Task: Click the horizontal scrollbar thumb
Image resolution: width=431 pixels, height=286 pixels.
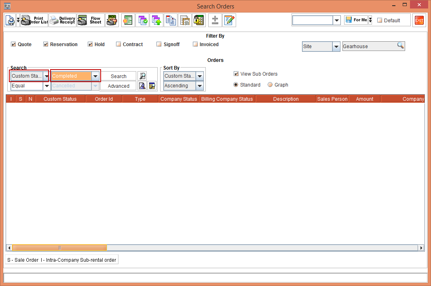Action: 59,248
